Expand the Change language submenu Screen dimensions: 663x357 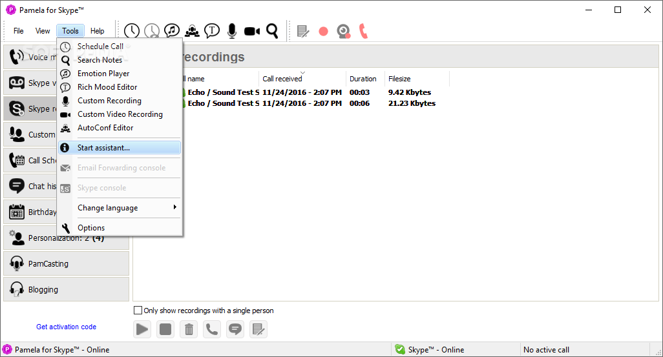pyautogui.click(x=120, y=207)
